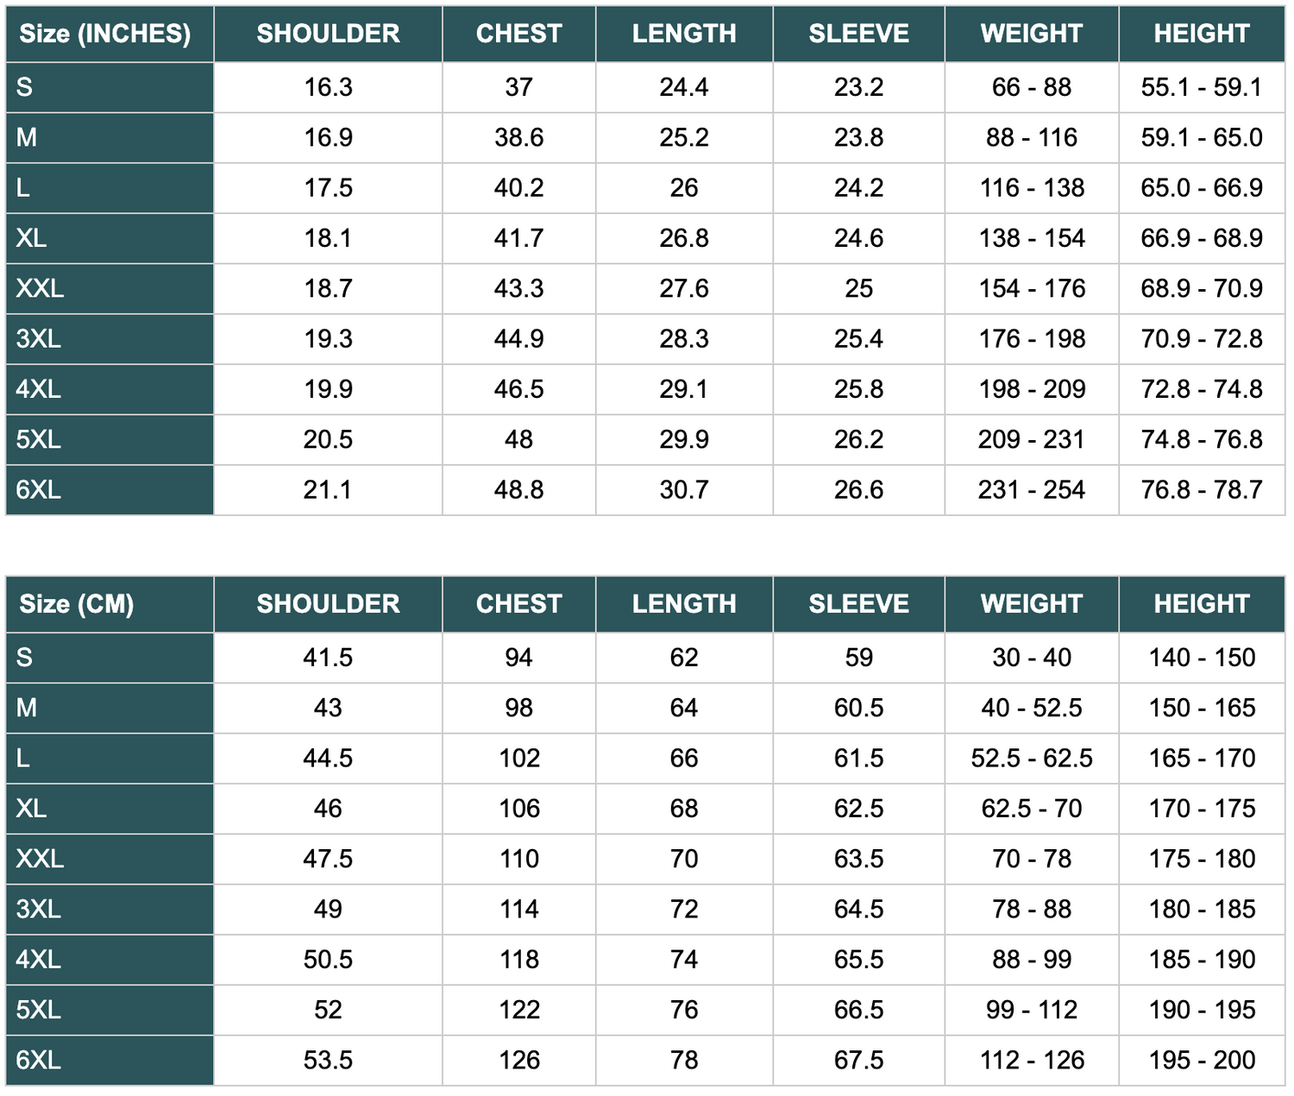The width and height of the screenshot is (1294, 1096).
Task: Click the WEIGHT column header in the inches table
Action: tap(1032, 34)
